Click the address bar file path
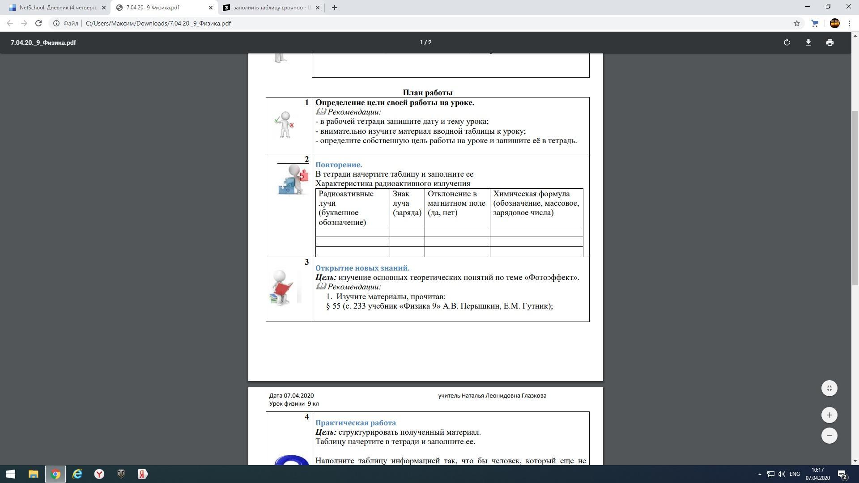 click(158, 23)
